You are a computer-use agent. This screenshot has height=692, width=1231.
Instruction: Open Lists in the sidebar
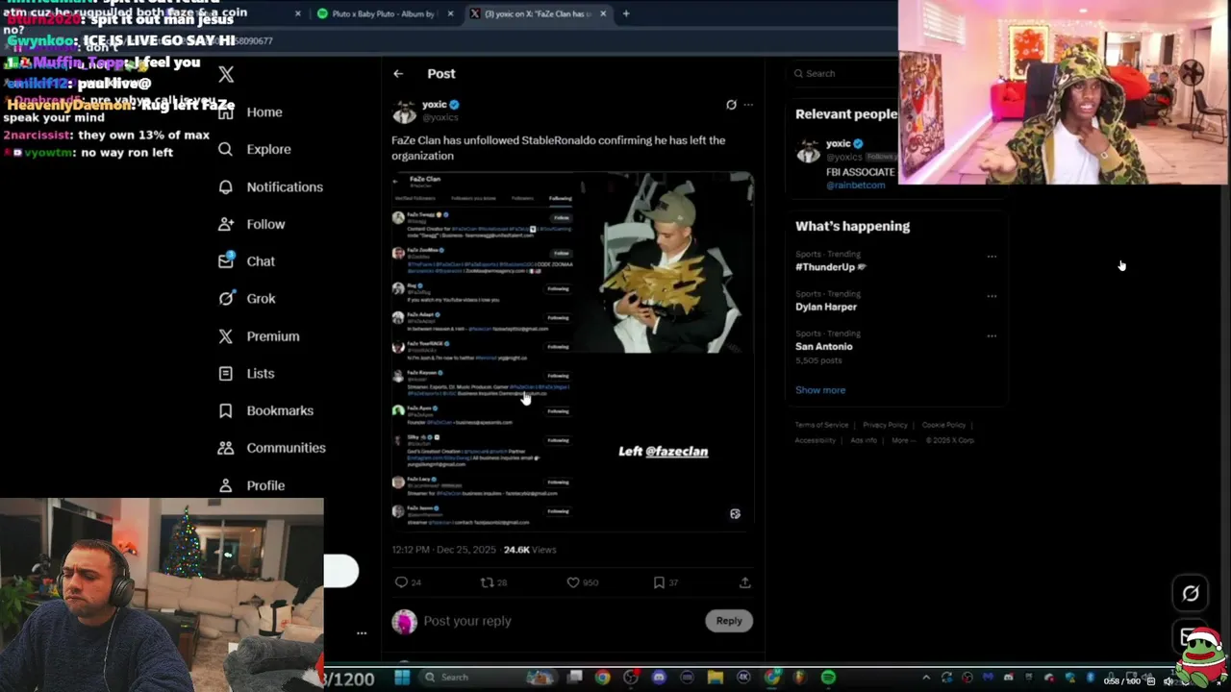(247, 374)
